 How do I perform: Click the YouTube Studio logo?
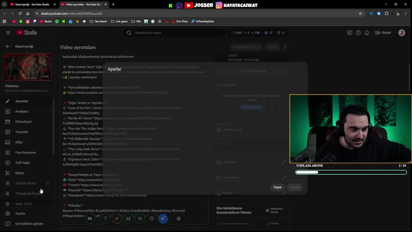click(27, 33)
